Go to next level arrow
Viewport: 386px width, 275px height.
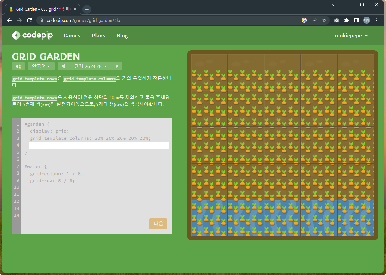pyautogui.click(x=117, y=66)
